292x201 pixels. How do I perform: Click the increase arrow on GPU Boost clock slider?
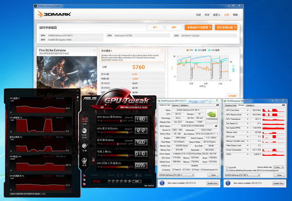[129, 121]
